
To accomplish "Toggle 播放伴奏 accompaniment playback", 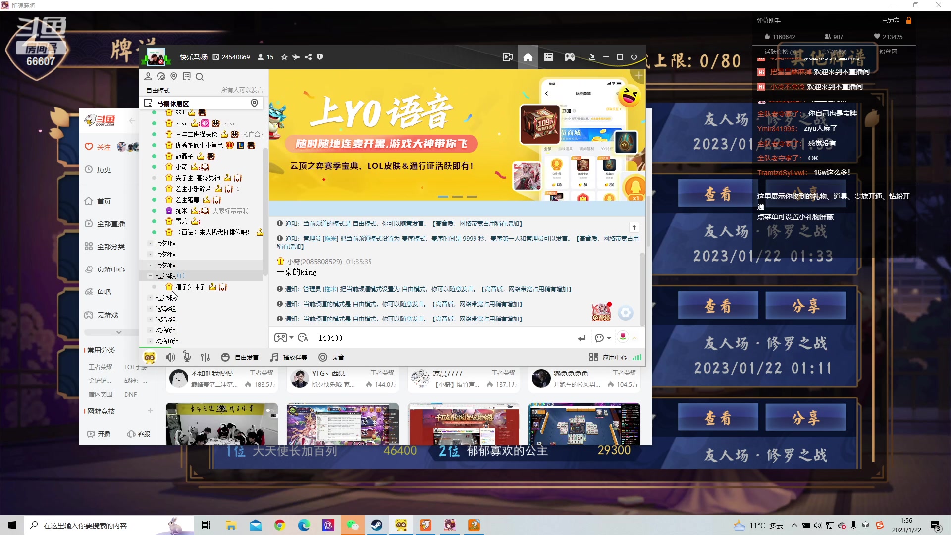I will pos(289,357).
